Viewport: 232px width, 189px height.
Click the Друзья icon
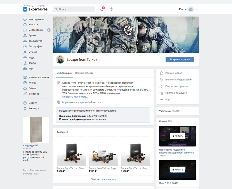(25, 36)
